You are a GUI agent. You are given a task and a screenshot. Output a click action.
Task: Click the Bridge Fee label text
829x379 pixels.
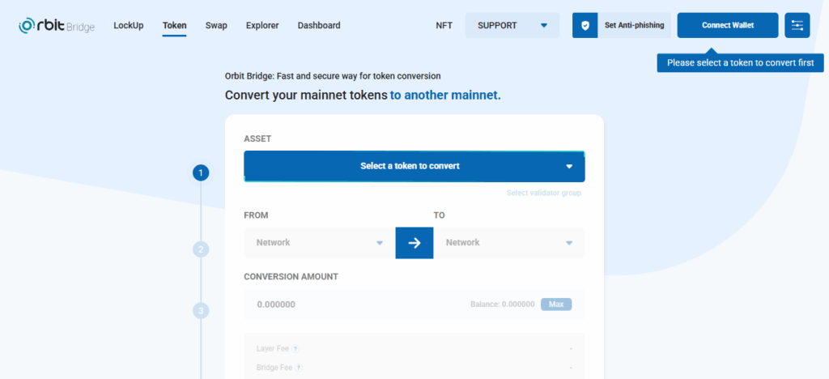pos(274,368)
